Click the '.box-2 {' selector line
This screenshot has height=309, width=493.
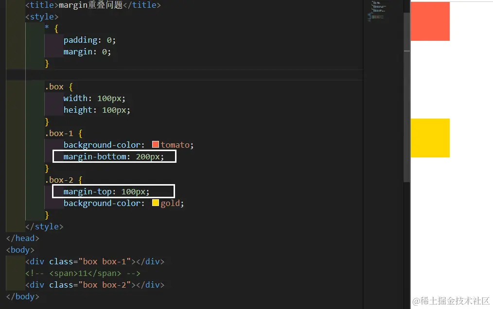pyautogui.click(x=64, y=180)
